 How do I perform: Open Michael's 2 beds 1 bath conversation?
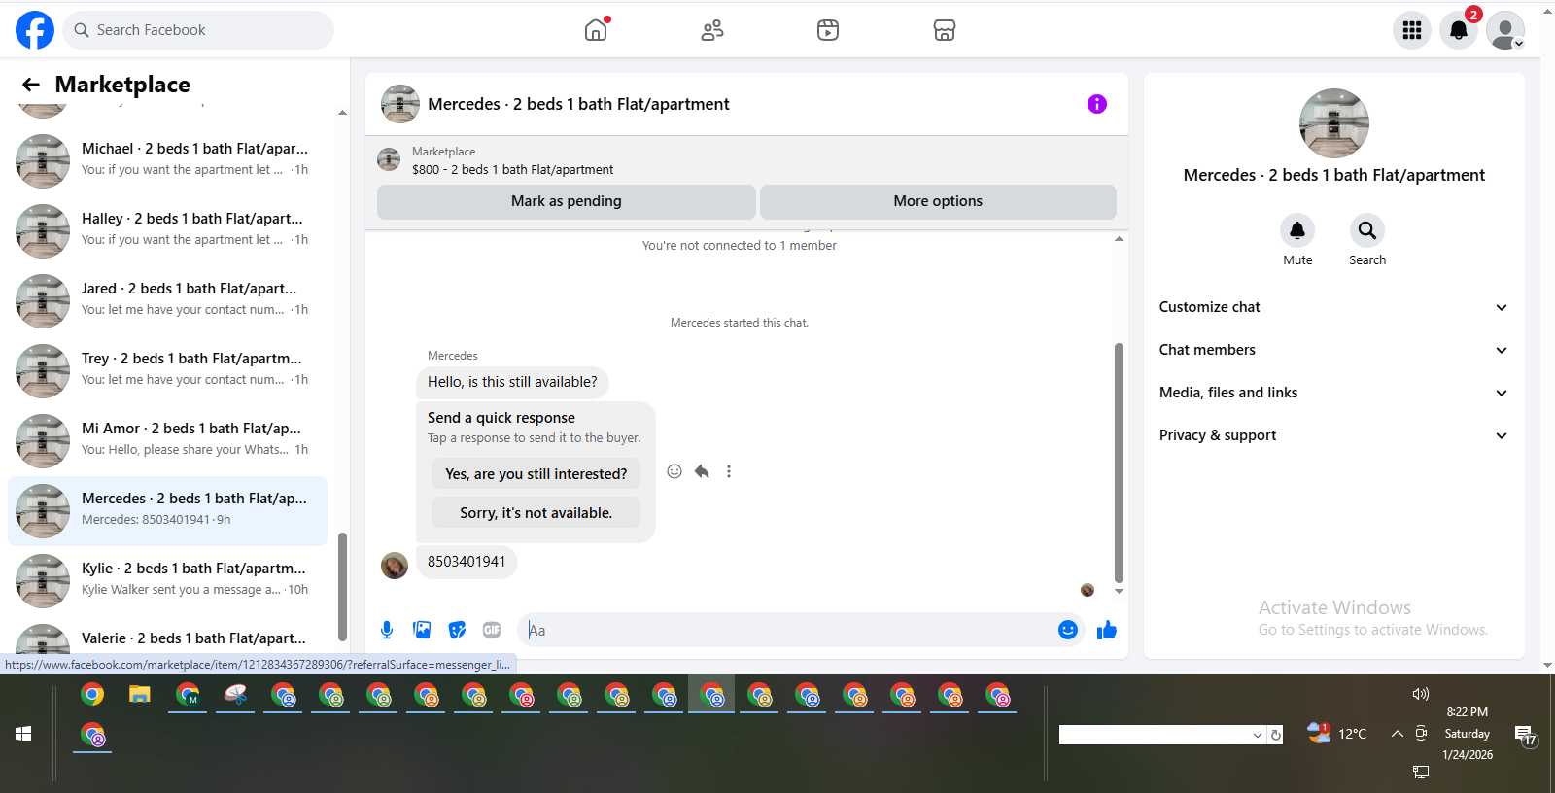click(167, 160)
